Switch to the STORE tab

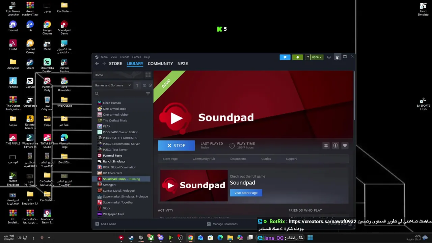click(x=115, y=63)
